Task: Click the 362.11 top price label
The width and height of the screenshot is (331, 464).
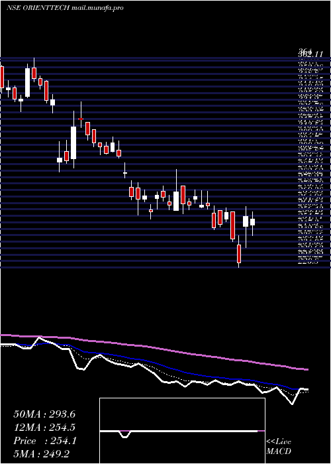Action: [x=310, y=54]
